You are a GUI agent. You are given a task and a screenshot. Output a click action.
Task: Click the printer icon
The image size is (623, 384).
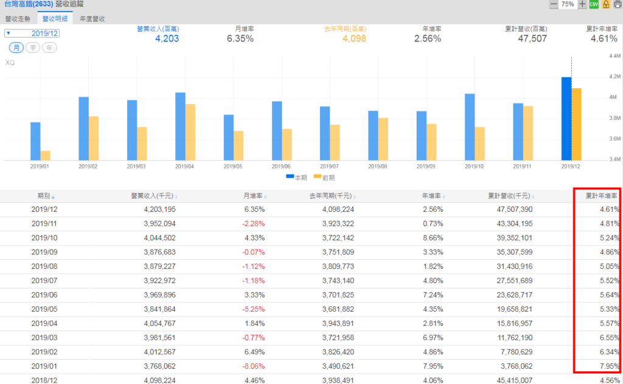point(618,4)
